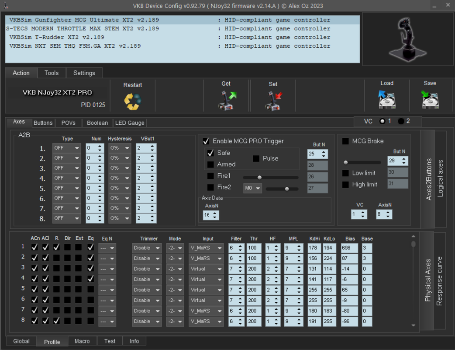
Task: Select VKBSim NXT SEM THQ device row
Action: (182, 46)
